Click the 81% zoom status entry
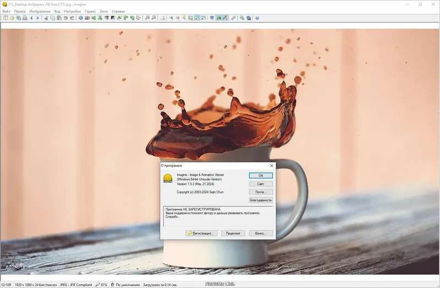This screenshot has height=288, width=440. point(102,285)
